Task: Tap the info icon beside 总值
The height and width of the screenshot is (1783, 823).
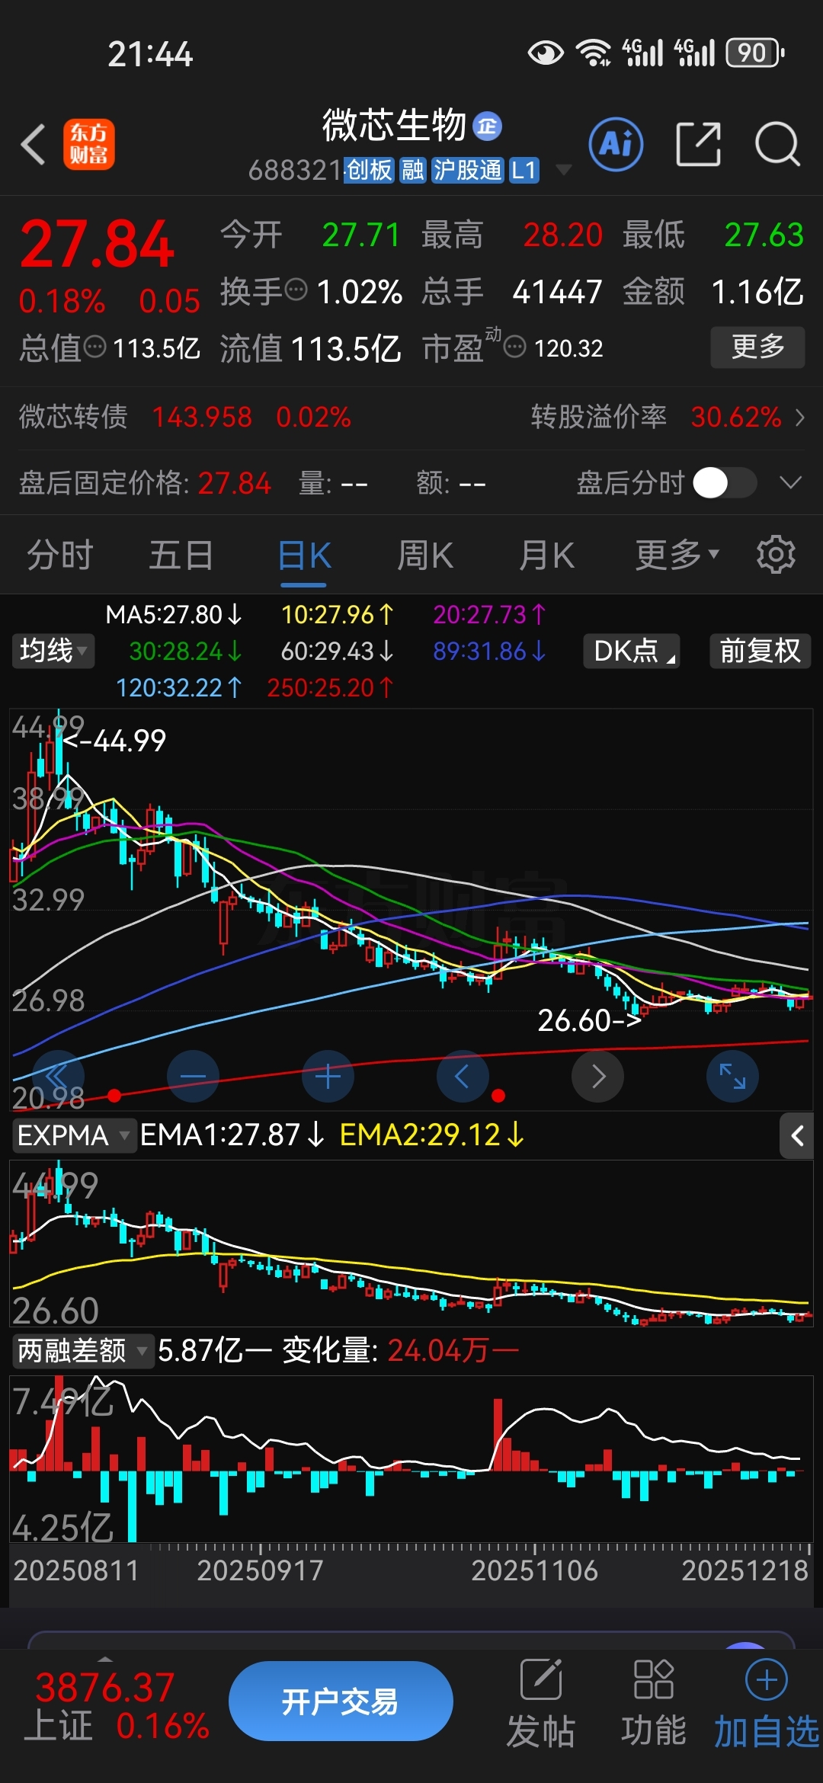Action: pyautogui.click(x=94, y=347)
